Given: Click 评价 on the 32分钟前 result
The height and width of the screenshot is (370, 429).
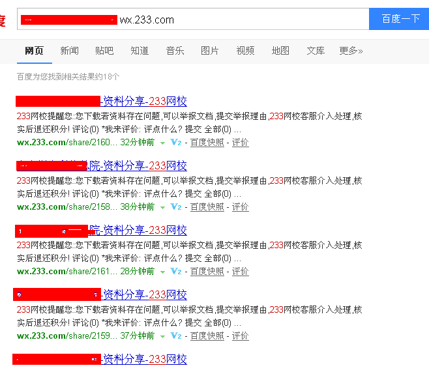Looking at the screenshot, I should click(240, 143).
